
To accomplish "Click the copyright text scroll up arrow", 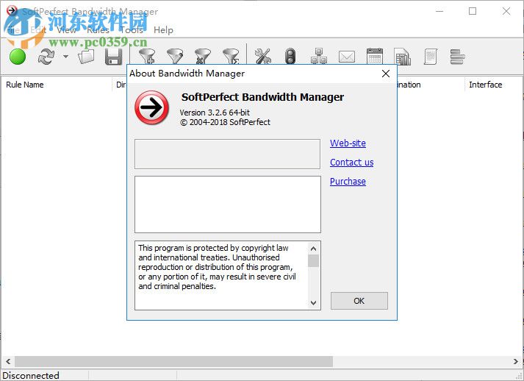I will click(314, 249).
